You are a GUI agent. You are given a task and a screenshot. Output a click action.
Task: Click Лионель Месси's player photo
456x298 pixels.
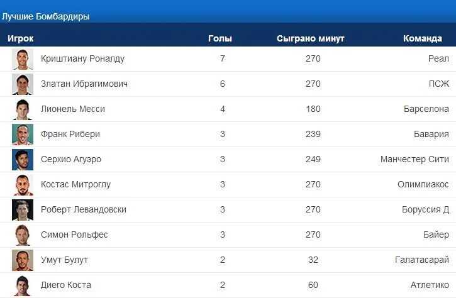click(x=23, y=109)
